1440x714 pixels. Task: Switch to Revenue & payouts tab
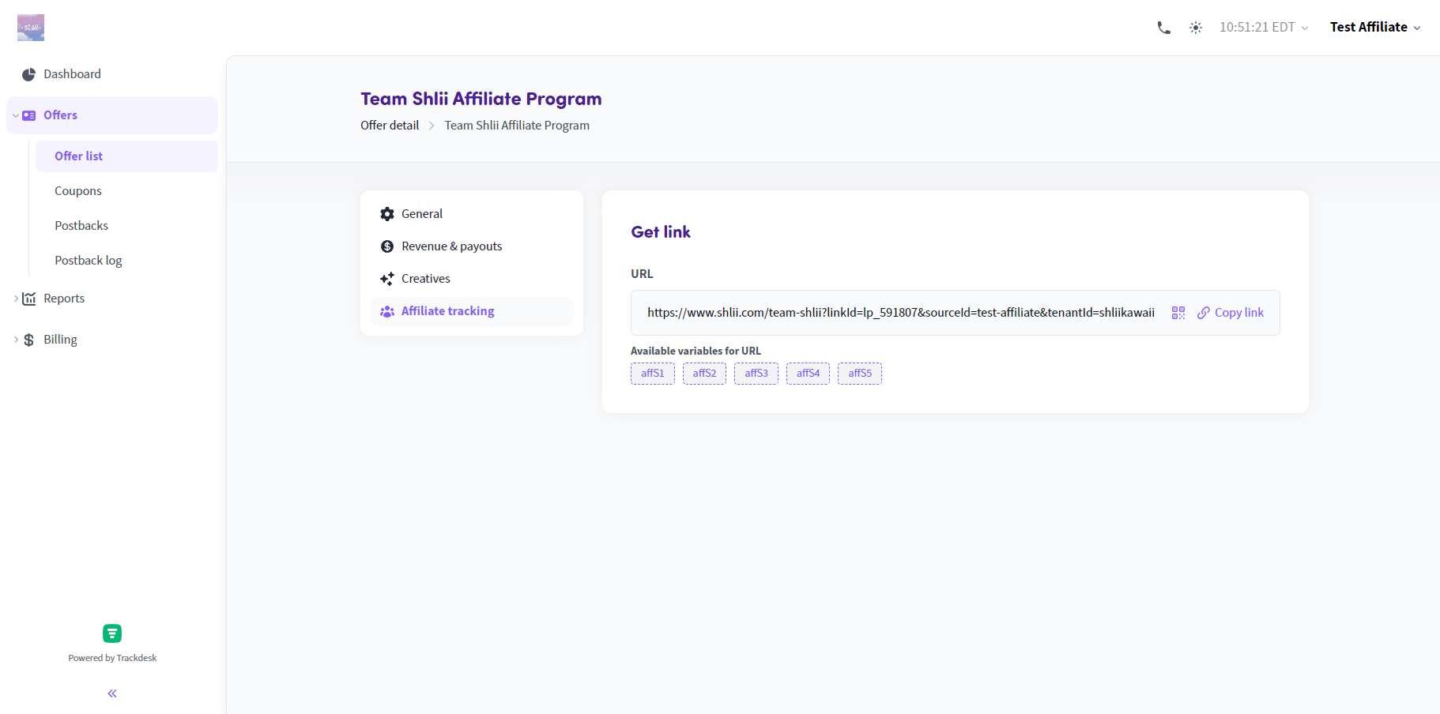(x=472, y=246)
